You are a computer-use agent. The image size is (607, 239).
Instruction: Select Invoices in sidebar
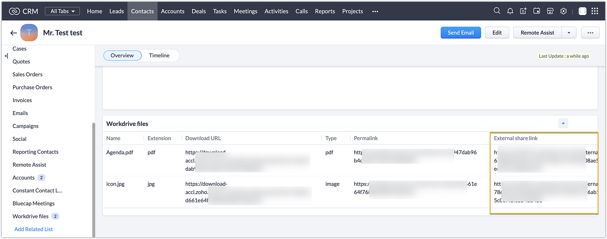(x=22, y=100)
